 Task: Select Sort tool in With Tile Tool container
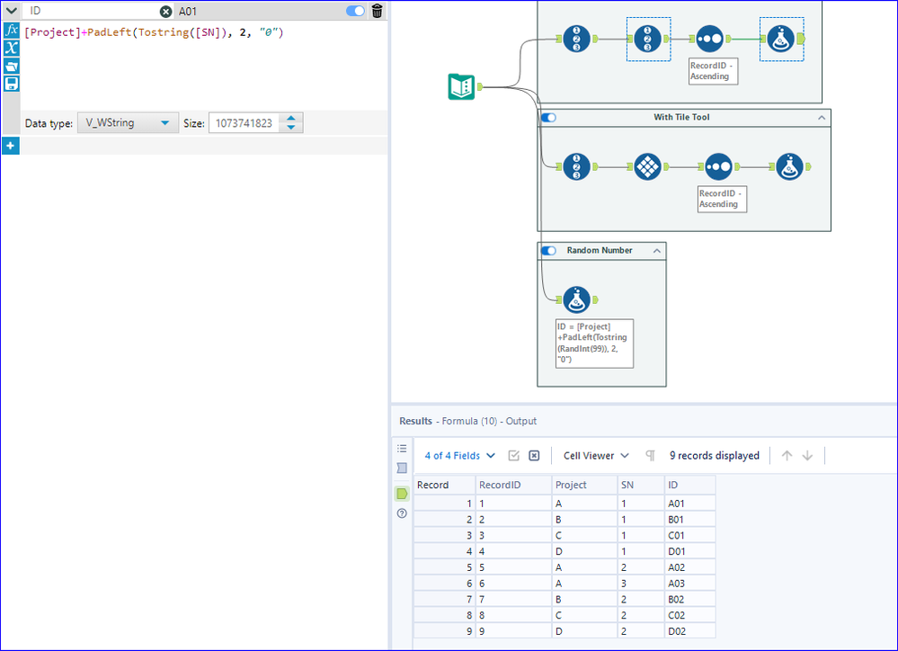[718, 166]
